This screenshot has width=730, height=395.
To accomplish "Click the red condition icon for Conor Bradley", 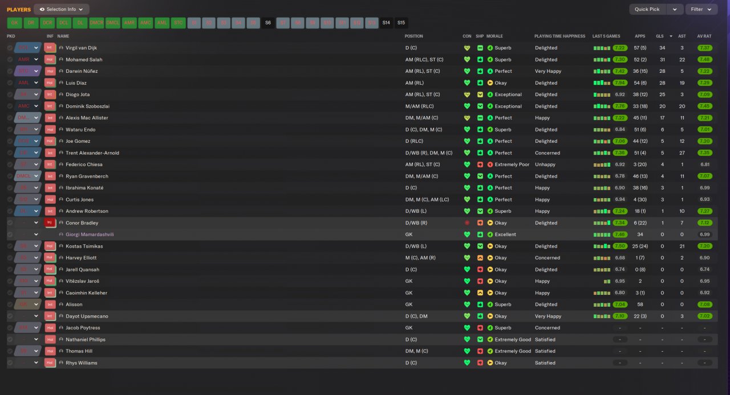I will (x=467, y=223).
